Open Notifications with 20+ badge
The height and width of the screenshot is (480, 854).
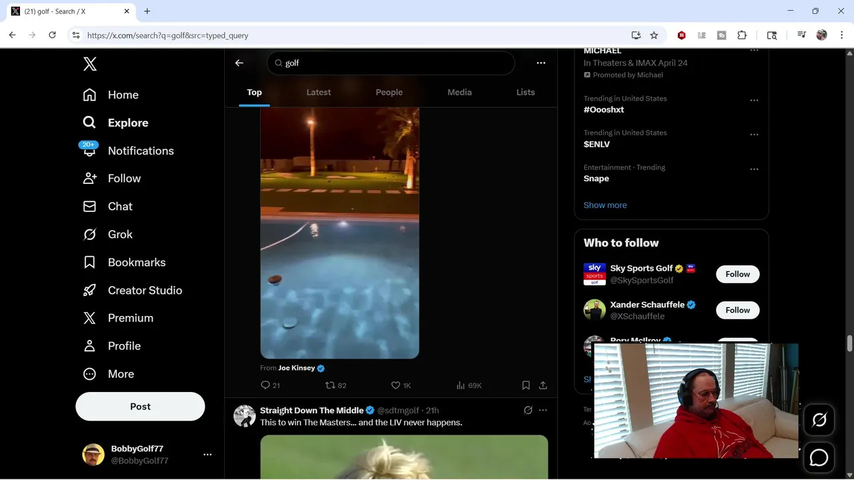pyautogui.click(x=128, y=151)
